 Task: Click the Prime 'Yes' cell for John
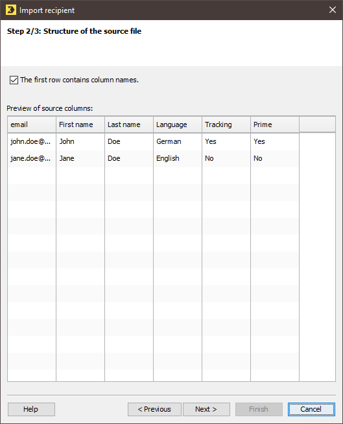275,141
